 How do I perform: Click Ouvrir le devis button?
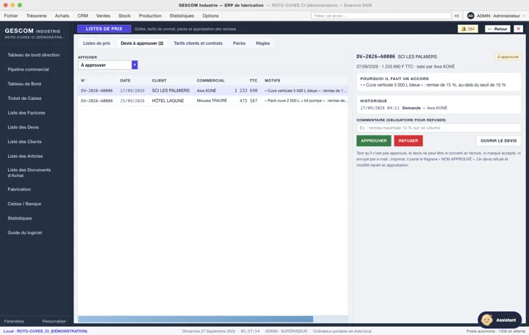pos(499,140)
